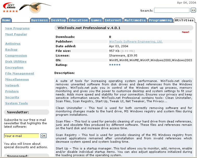This screenshot has height=158, width=197.
Task: Go to Most Popular link
Action: click(16, 34)
